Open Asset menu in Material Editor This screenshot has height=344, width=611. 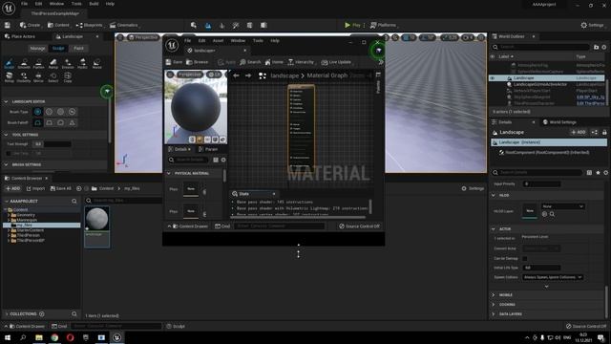(218, 40)
